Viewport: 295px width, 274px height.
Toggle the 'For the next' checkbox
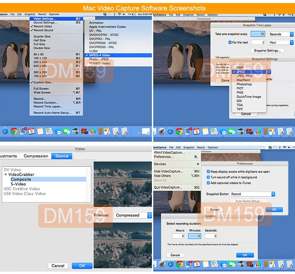coord(230,42)
